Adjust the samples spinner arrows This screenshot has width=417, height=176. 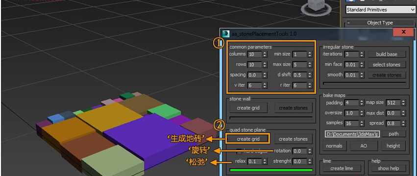tap(362, 123)
